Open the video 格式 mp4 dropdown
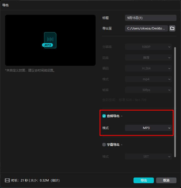 click(x=148, y=79)
